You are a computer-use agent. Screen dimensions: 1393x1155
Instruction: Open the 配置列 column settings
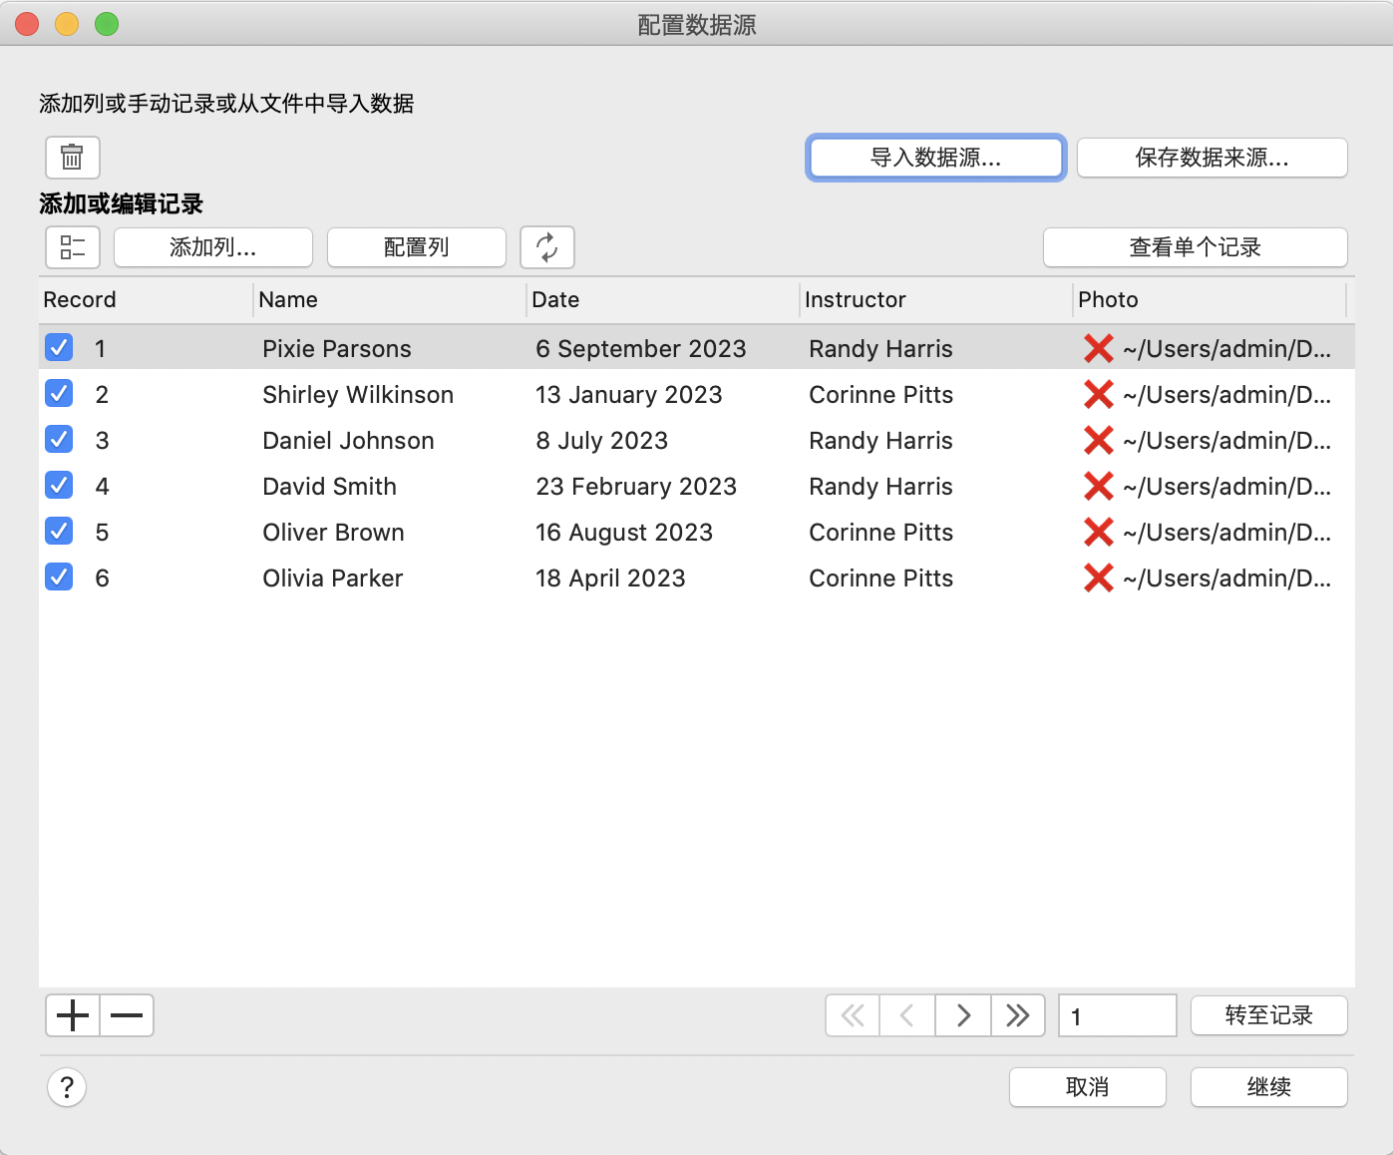click(x=416, y=247)
